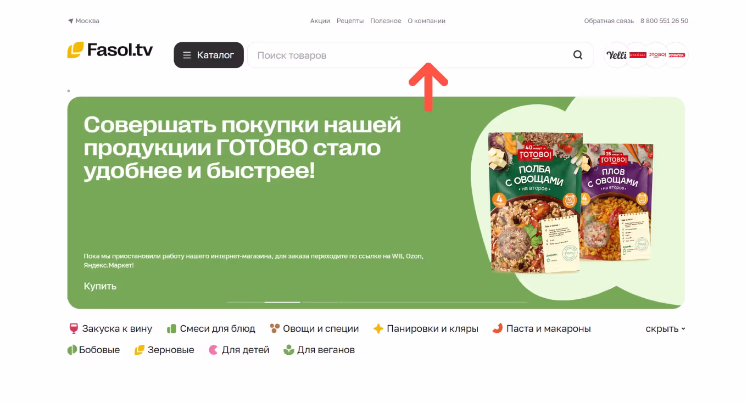The height and width of the screenshot is (402, 747).
Task: Open the Ярмарка brand logo
Action: coord(676,55)
